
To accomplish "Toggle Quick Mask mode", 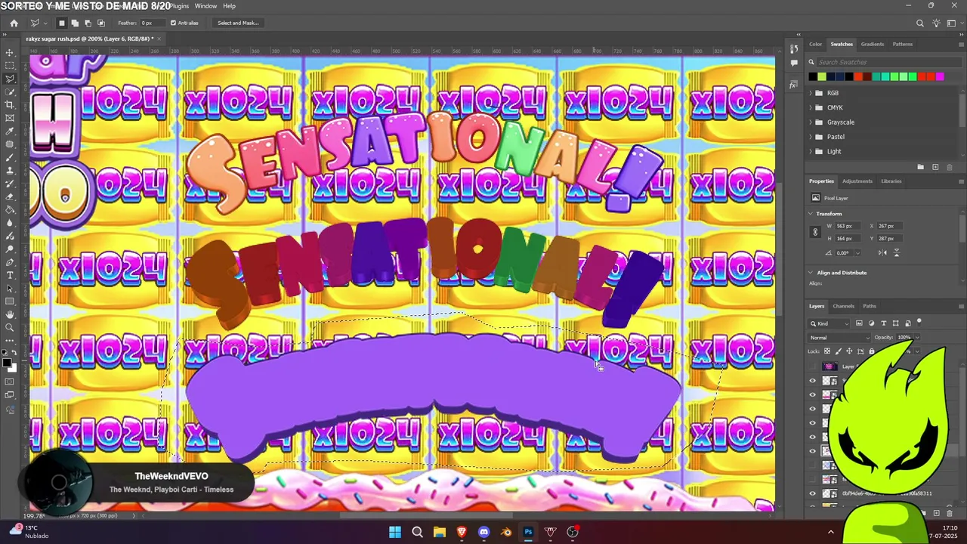I will coord(10,382).
